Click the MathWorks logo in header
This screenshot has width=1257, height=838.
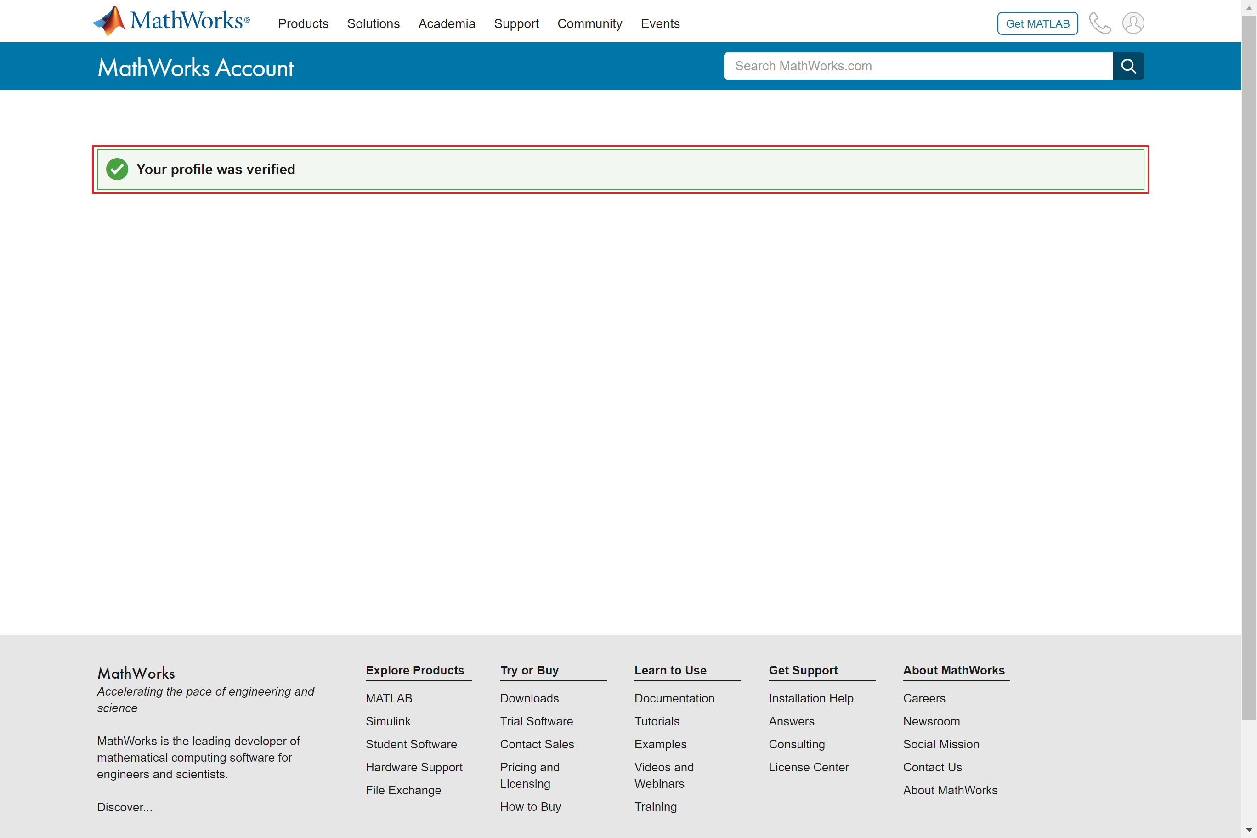coord(171,22)
